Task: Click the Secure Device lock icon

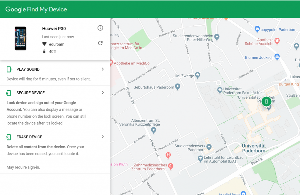Action: tap(8, 93)
